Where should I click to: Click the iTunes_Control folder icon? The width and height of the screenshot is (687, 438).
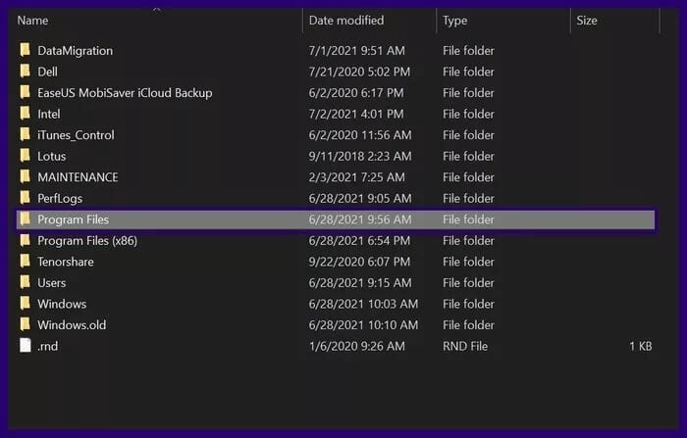(26, 134)
